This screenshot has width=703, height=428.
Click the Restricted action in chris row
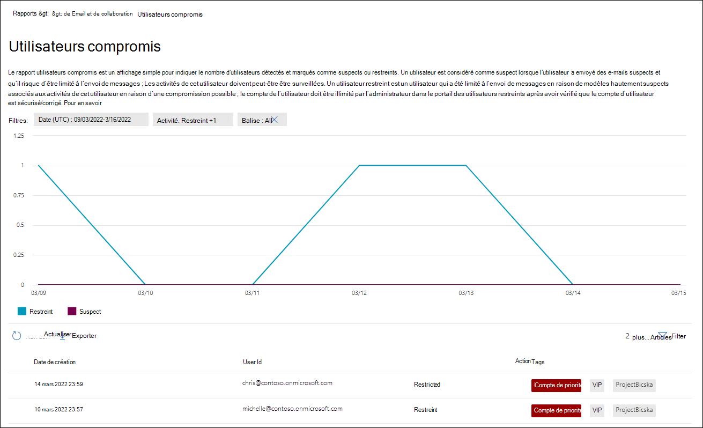click(x=427, y=385)
